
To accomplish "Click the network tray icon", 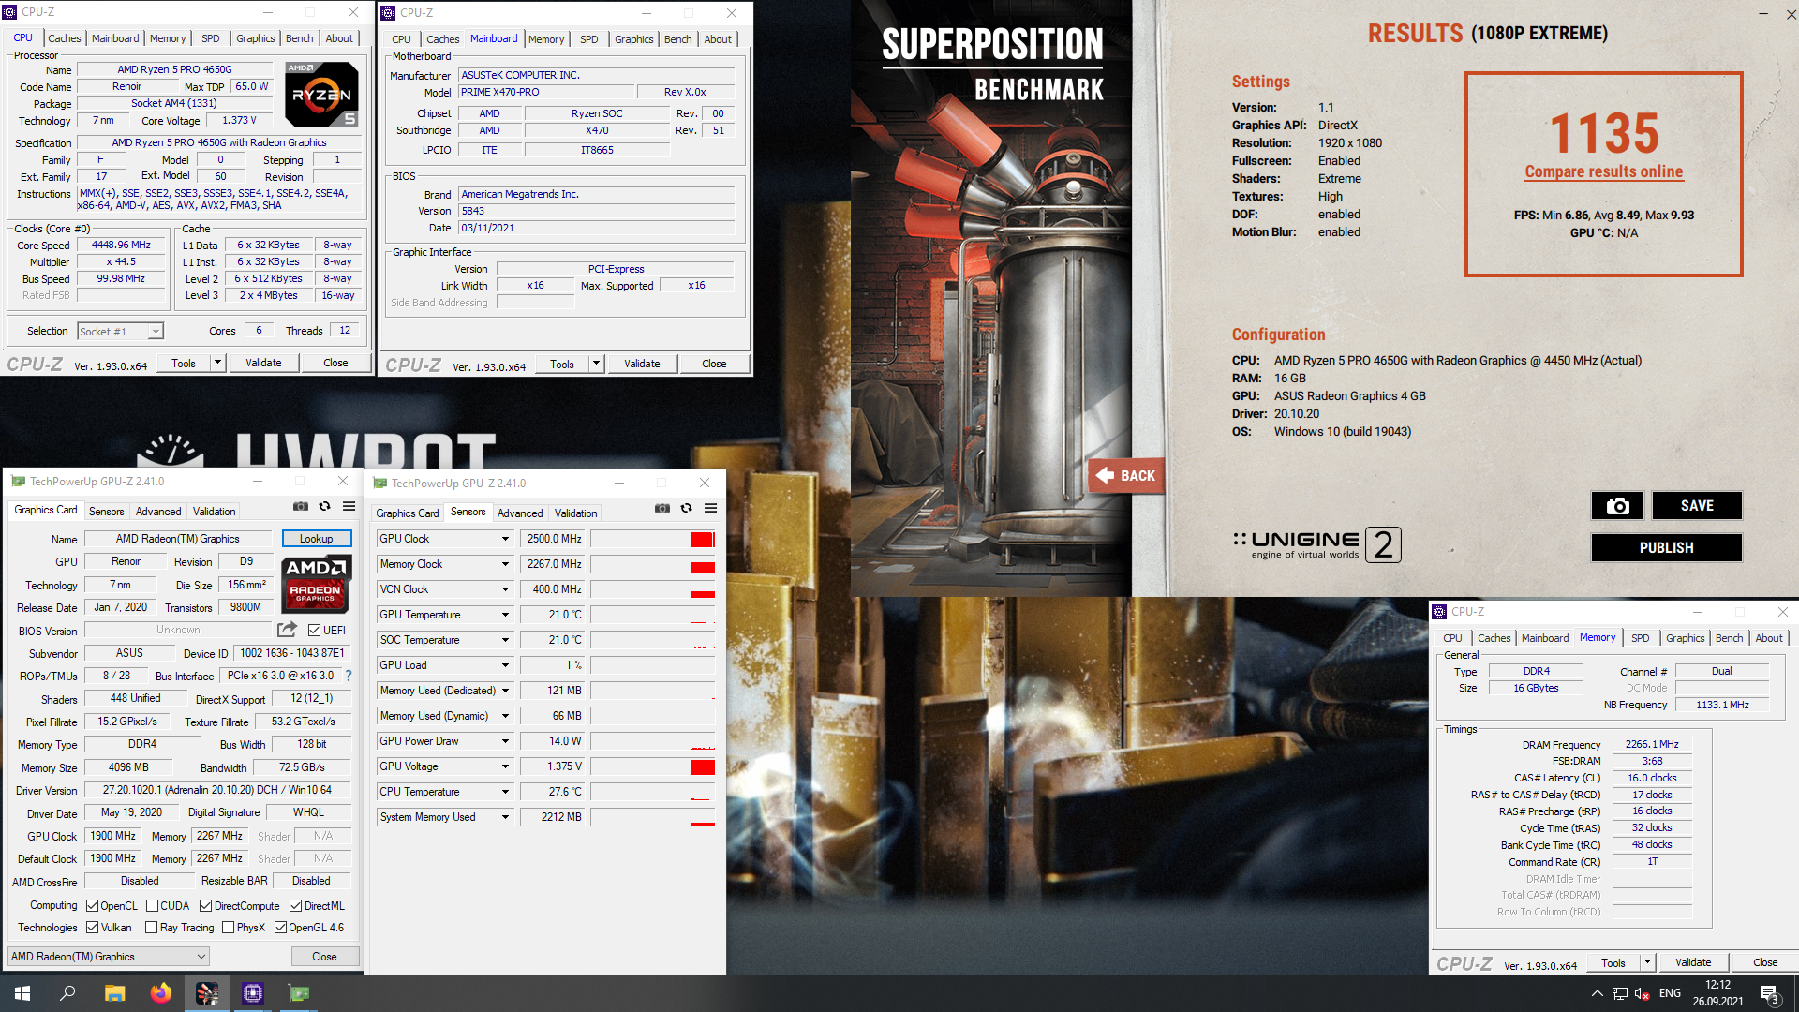I will [x=1619, y=993].
